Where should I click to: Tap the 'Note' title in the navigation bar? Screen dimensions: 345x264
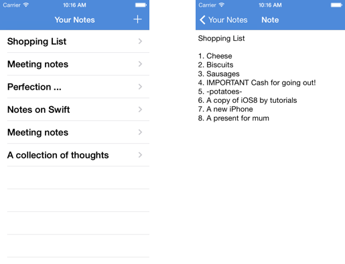tap(270, 20)
